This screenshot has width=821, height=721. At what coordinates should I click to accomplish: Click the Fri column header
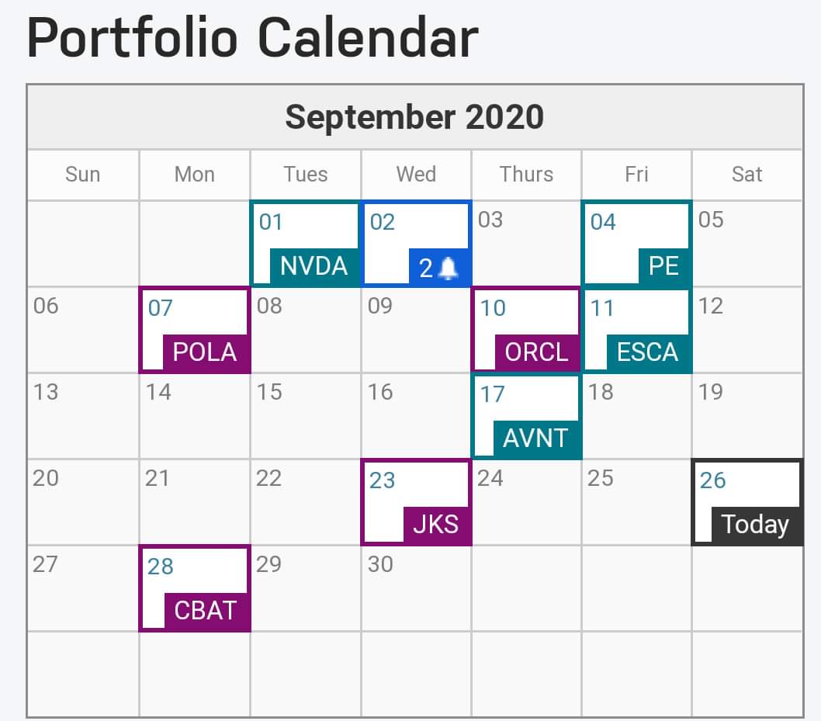pos(636,175)
